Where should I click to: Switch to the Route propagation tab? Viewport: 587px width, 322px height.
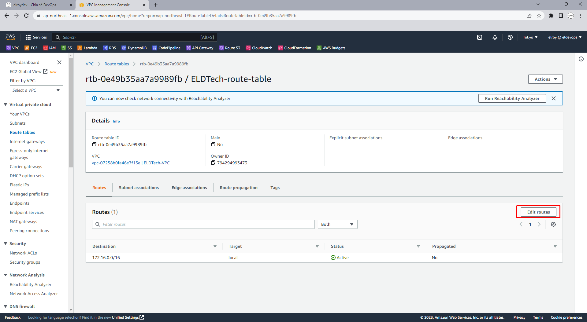point(239,188)
